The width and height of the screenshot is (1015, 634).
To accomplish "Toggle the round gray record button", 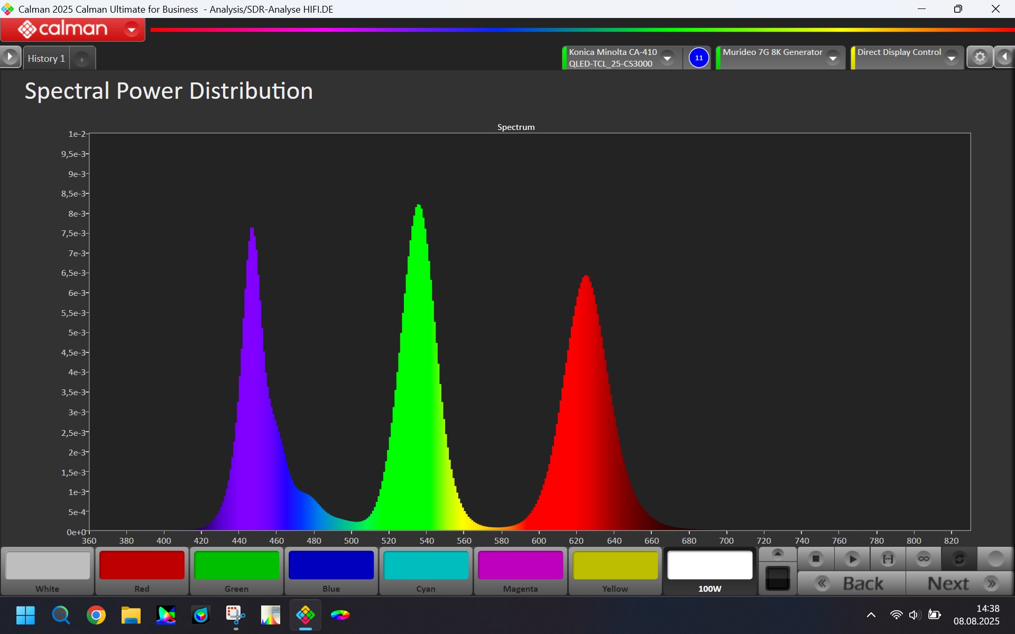I will click(x=995, y=558).
